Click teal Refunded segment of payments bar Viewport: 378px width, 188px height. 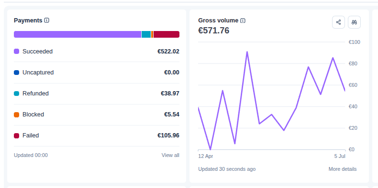tap(146, 34)
